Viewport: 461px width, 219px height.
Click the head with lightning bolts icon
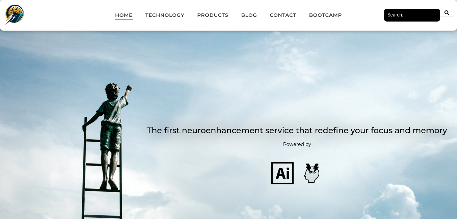[312, 173]
